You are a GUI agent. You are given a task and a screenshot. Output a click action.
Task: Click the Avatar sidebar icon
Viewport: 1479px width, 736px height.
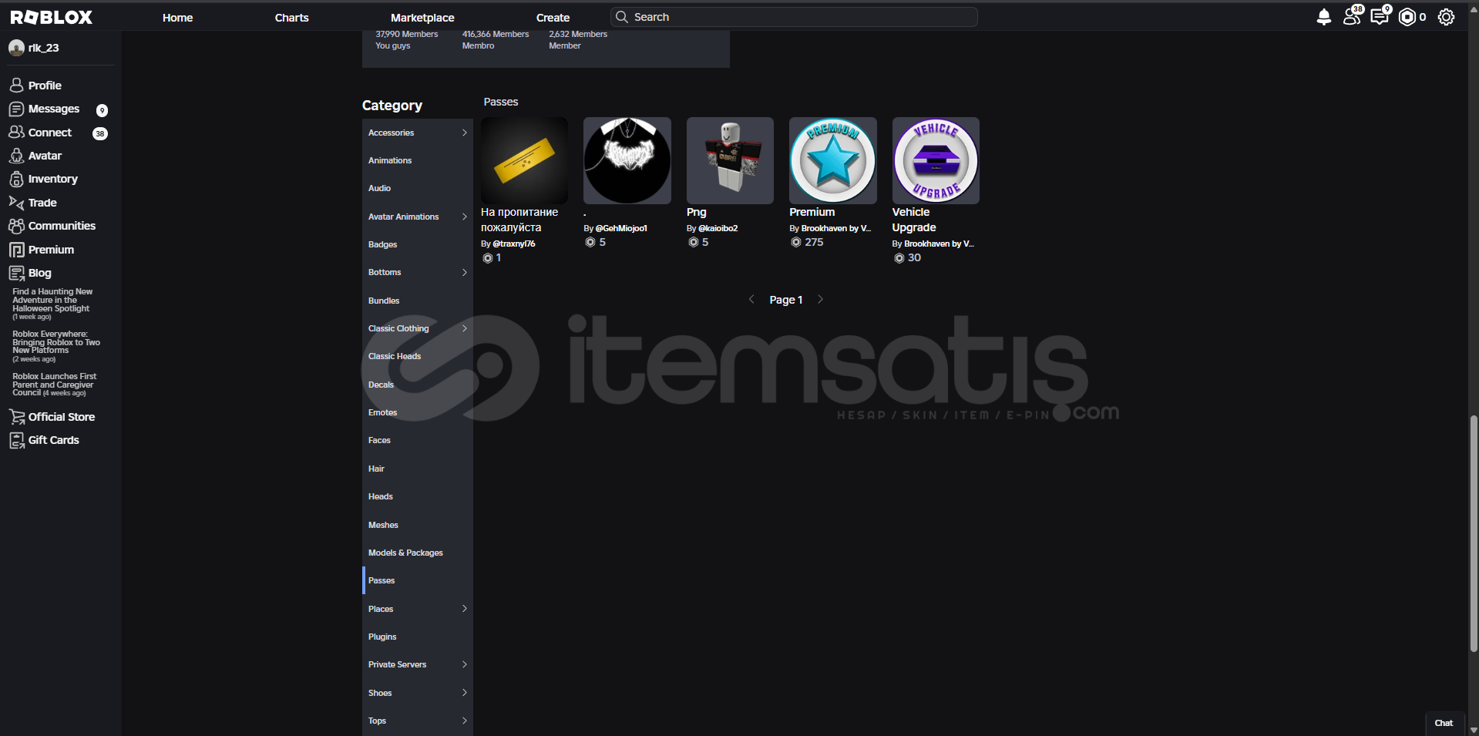(x=16, y=156)
